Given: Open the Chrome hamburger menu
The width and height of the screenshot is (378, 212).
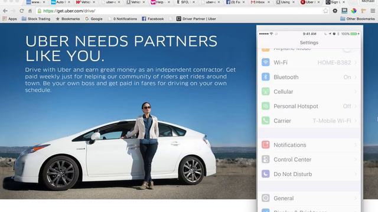Looking at the screenshot, I should [x=373, y=11].
